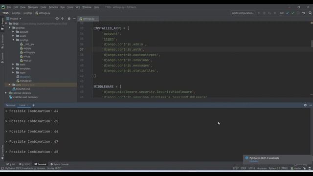This screenshot has width=313, height=176.
Task: Expand the assets folder arrow
Action: (13, 36)
